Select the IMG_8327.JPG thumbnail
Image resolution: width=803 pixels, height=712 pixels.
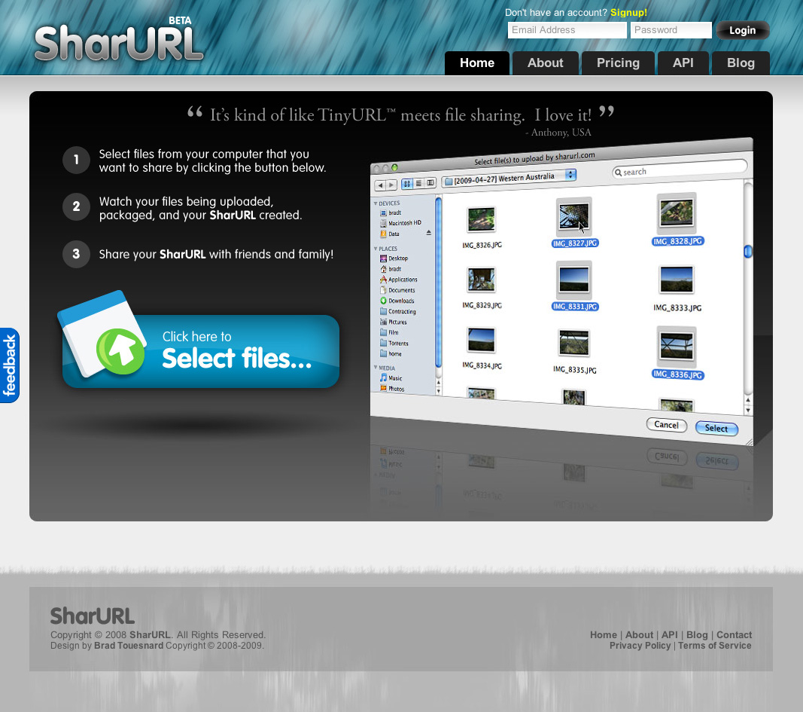(574, 217)
